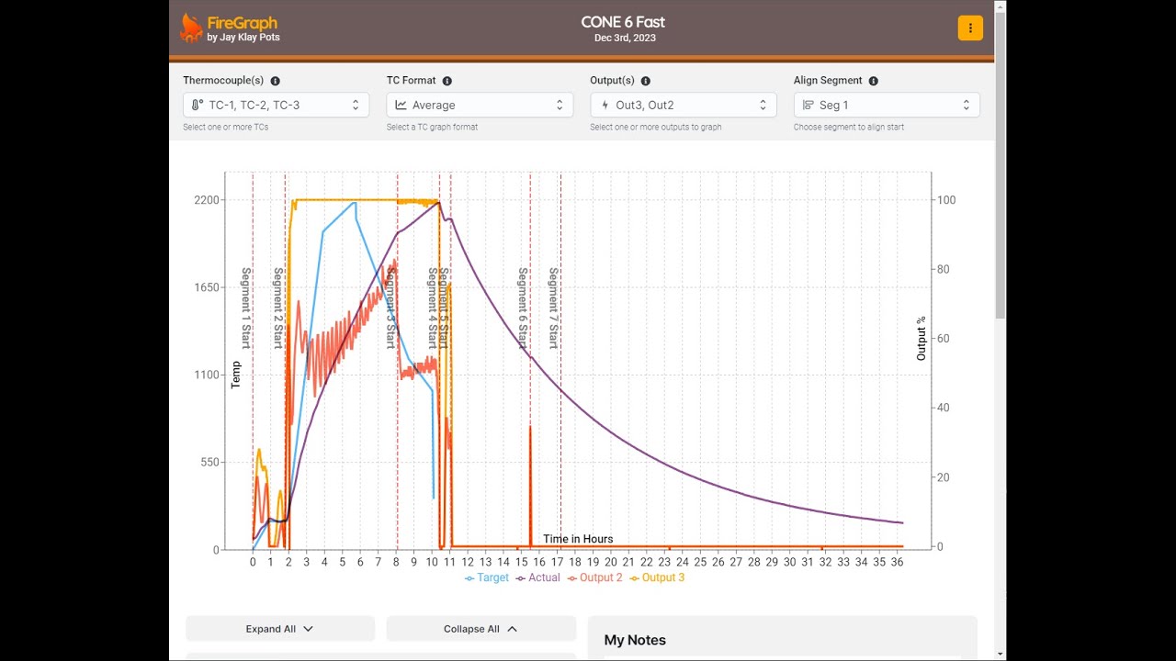Toggle the Actual series in legend

pos(538,577)
